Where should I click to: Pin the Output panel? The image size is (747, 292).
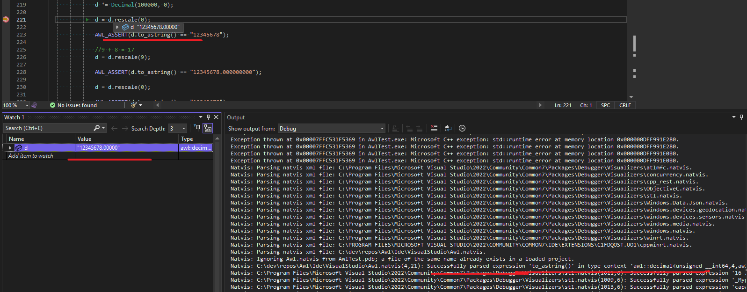point(741,117)
